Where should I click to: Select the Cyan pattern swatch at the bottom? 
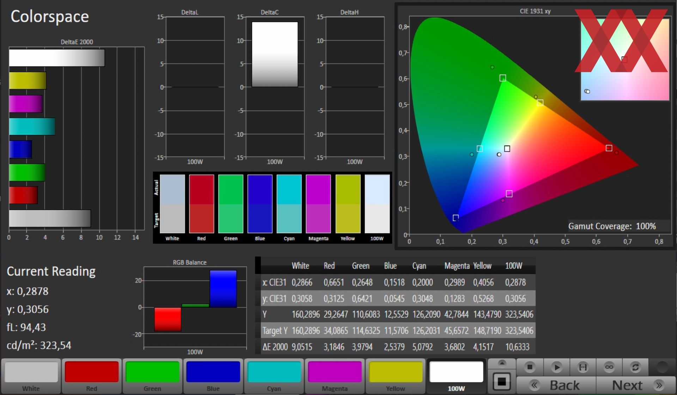pos(274,376)
